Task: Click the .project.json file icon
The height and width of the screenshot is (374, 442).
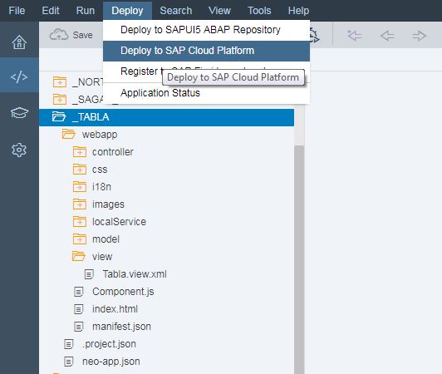Action: pos(68,344)
